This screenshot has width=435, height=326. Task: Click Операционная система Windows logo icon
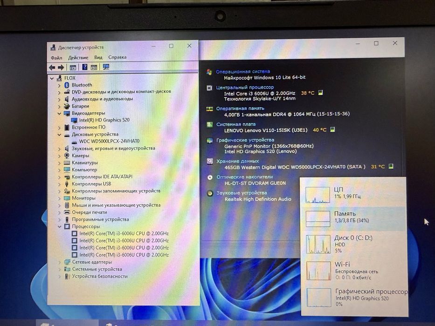(x=209, y=72)
